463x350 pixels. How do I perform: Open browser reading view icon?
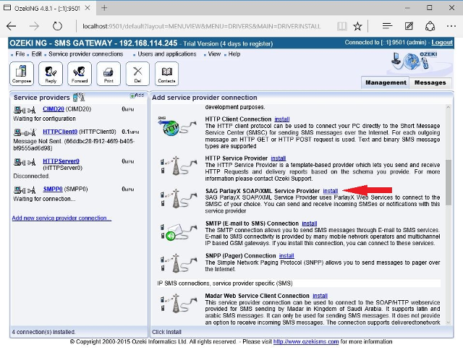pos(342,26)
